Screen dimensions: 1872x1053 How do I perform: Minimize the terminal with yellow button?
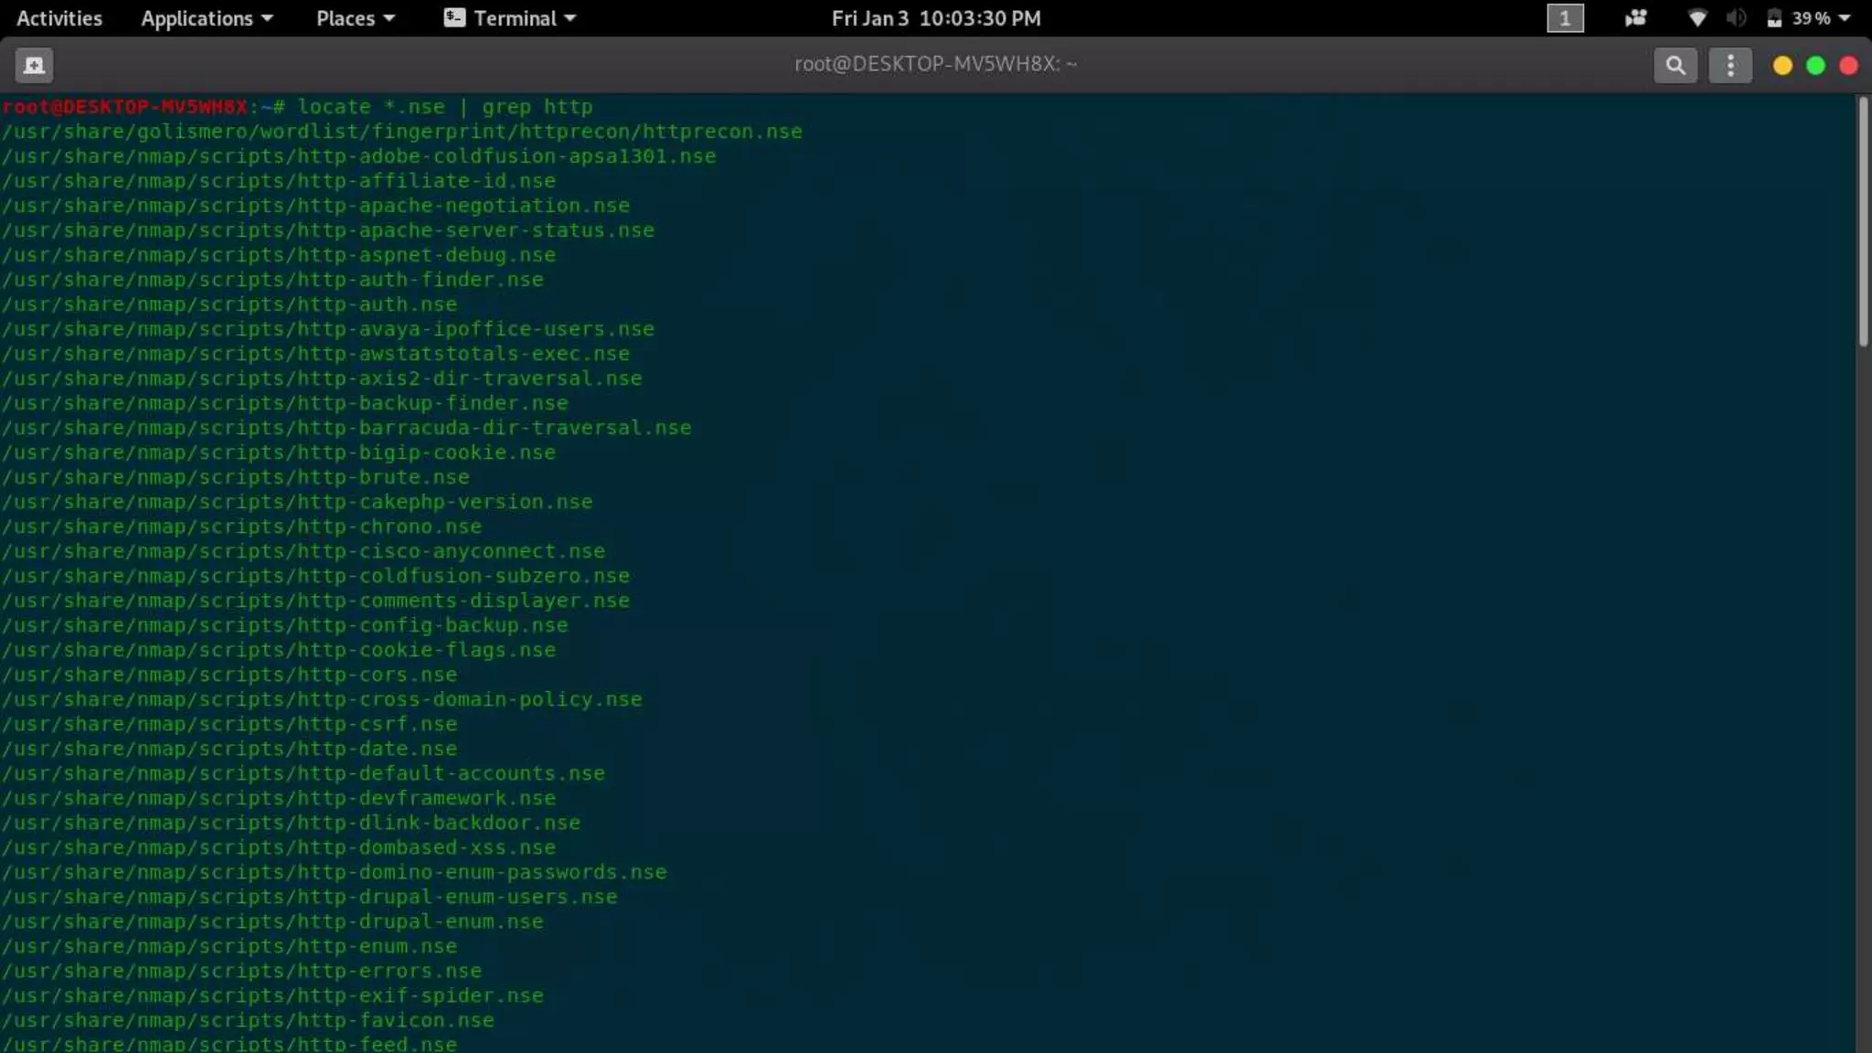tap(1782, 66)
